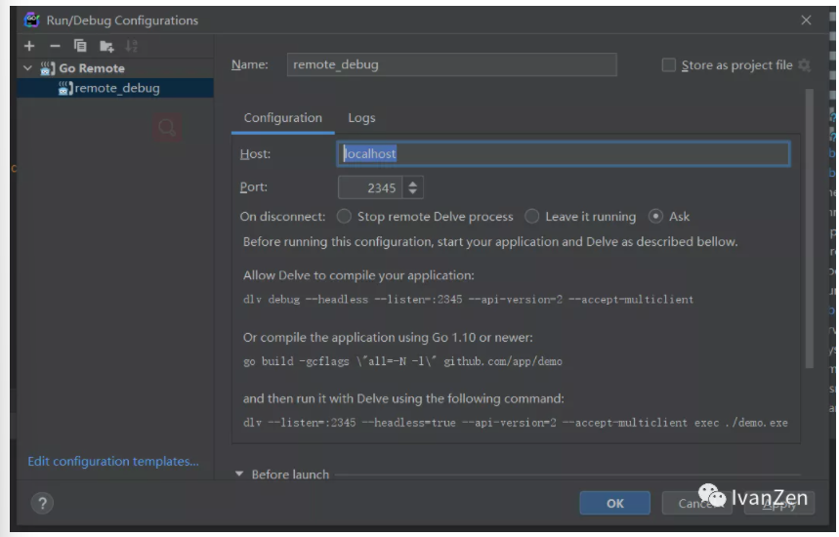Open the Configuration tab
Viewport: 839px width, 537px height.
[282, 118]
